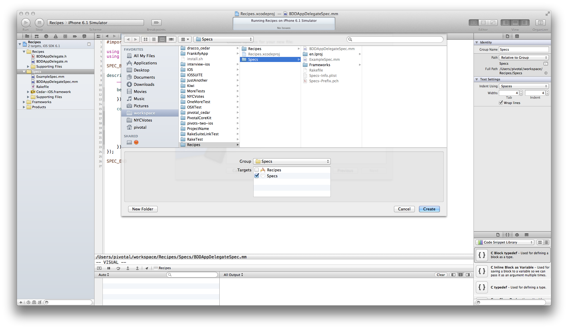Switch the snippet library to list view
The width and height of the screenshot is (568, 329).
coord(546,243)
